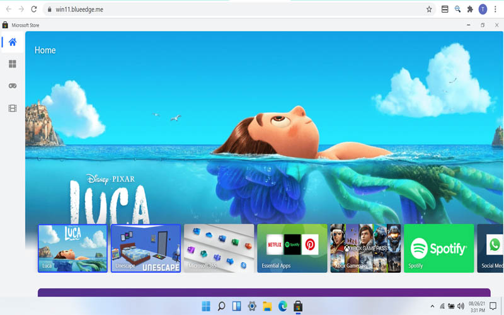Open the Apps section in sidebar
This screenshot has width=504, height=315.
point(13,64)
